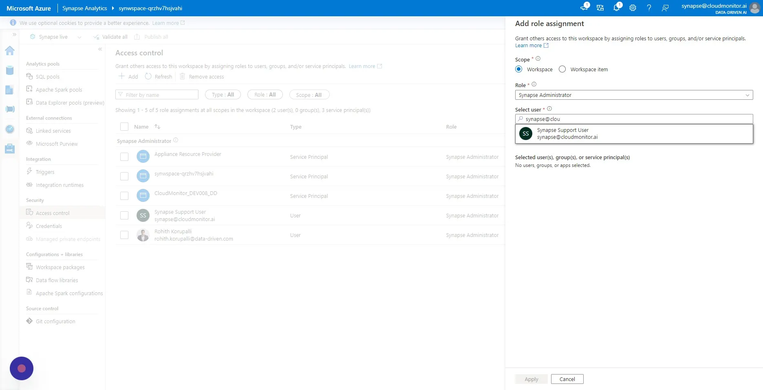The image size is (763, 390).
Task: Click the Select user search field
Action: pyautogui.click(x=634, y=119)
